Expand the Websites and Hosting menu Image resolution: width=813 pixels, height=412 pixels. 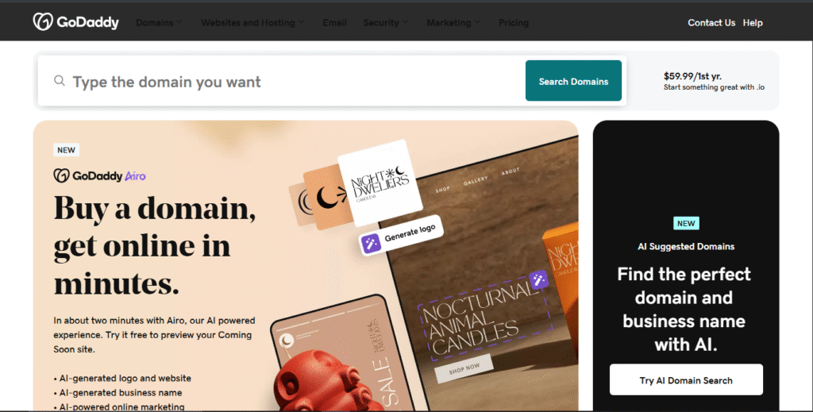[x=252, y=23]
